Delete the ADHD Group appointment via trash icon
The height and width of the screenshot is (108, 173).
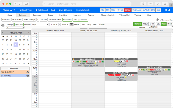coord(125,61)
